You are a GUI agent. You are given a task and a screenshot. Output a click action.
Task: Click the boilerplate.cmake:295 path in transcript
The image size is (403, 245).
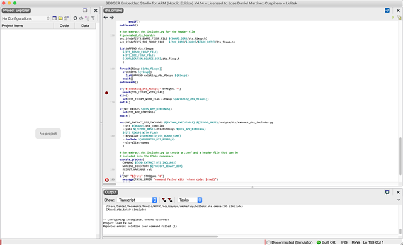[x=174, y=206]
